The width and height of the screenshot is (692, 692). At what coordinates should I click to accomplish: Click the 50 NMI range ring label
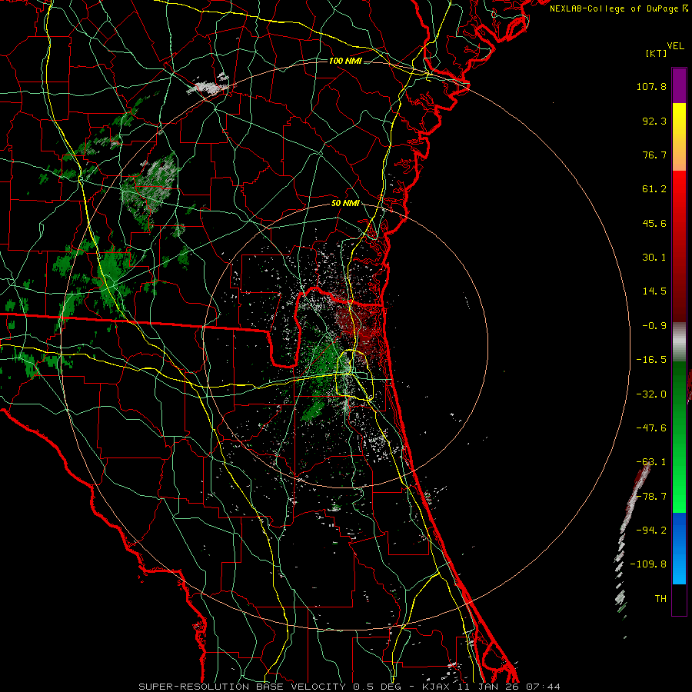pyautogui.click(x=345, y=204)
